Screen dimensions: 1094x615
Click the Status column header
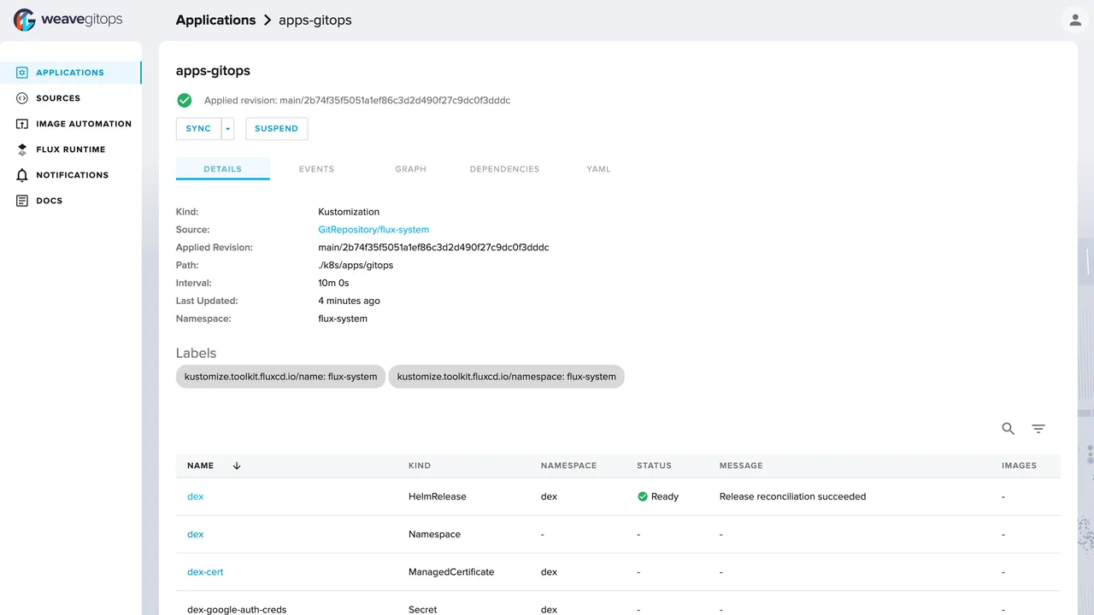pyautogui.click(x=654, y=466)
